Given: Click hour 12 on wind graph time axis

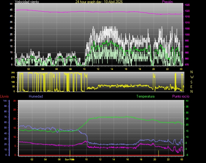Looking at the screenshot, I should (98, 69).
